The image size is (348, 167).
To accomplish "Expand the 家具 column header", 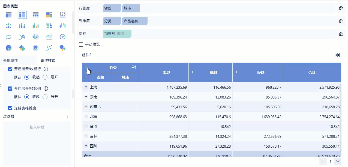I will coord(142,72).
